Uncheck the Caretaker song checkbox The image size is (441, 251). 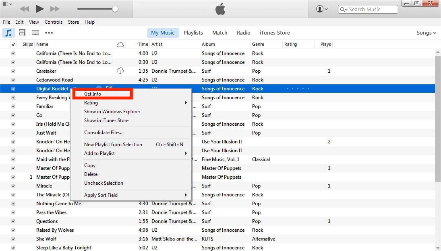pos(13,71)
